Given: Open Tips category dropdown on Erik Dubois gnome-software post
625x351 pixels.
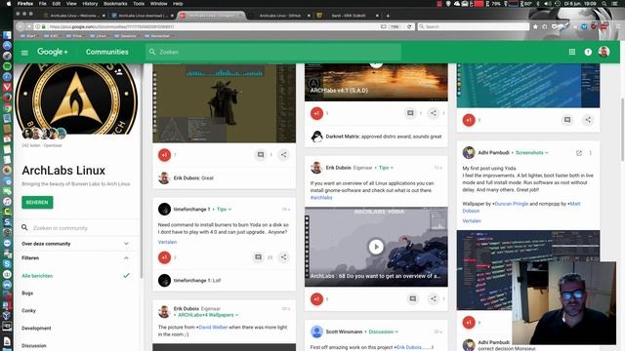Looking at the screenshot, I should coord(386,168).
